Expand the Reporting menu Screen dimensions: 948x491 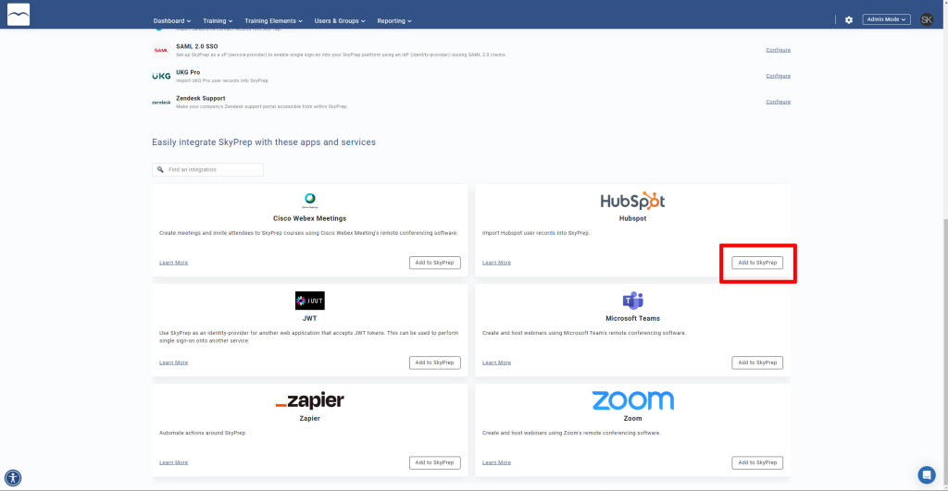pyautogui.click(x=394, y=20)
